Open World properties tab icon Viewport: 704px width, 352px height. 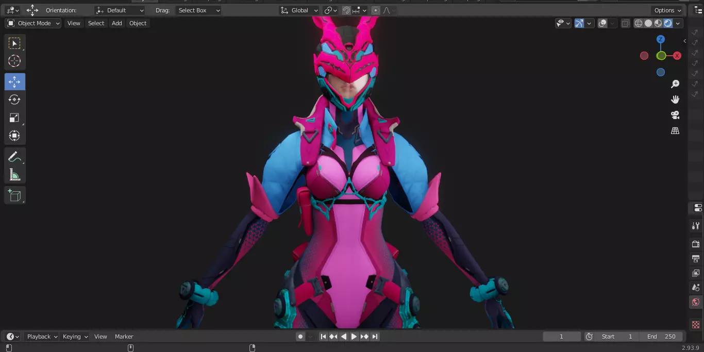tap(696, 302)
